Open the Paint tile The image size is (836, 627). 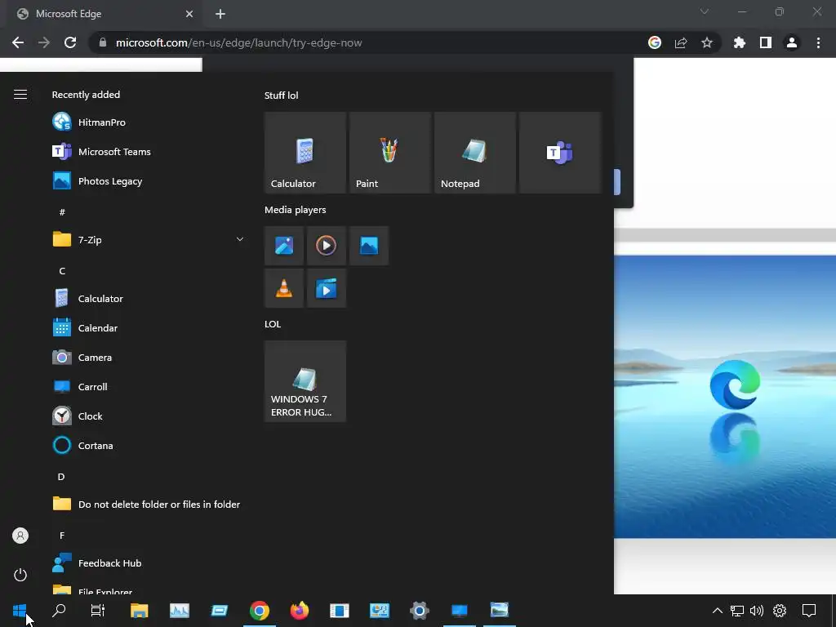(389, 153)
